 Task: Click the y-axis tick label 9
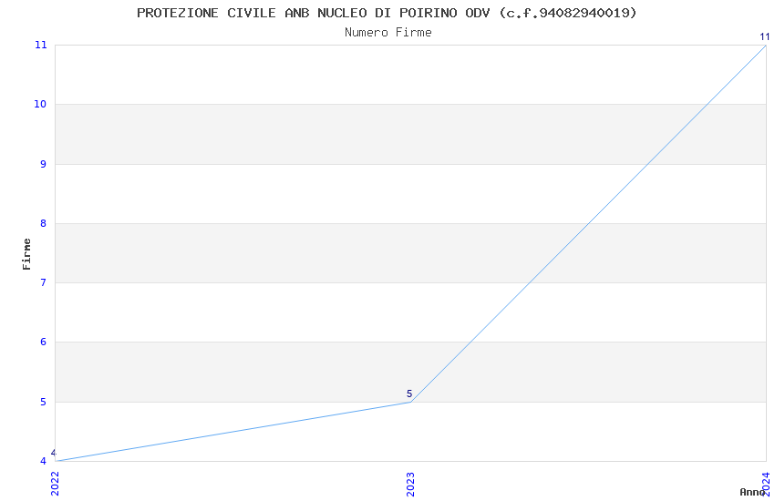coord(44,164)
